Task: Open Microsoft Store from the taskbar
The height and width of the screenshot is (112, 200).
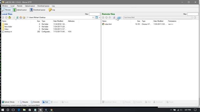Action: tap(30, 110)
